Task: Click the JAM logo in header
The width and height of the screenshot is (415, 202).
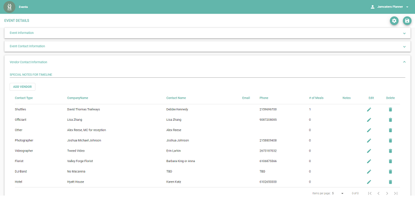Action: pos(9,7)
